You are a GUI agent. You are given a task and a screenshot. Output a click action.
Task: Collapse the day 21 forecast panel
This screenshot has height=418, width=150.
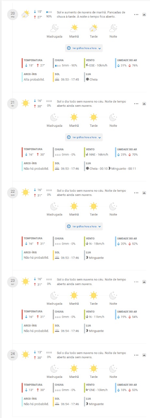pos(144,104)
